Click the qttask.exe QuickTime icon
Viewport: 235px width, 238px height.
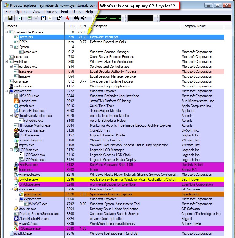click(x=16, y=106)
